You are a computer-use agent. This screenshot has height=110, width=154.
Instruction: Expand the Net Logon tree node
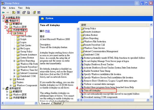15,48
